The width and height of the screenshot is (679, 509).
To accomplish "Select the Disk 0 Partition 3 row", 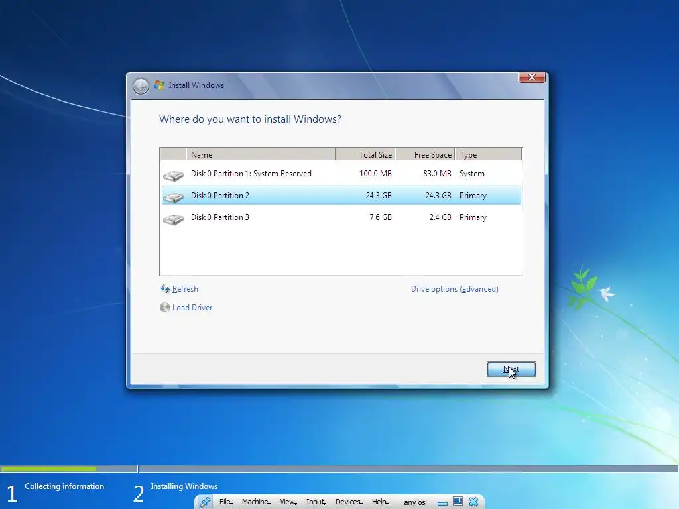I will click(341, 217).
